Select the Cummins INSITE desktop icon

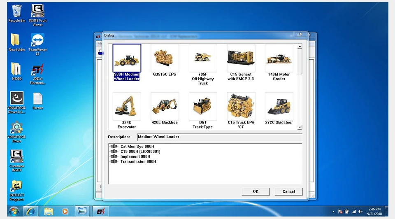[16, 161]
